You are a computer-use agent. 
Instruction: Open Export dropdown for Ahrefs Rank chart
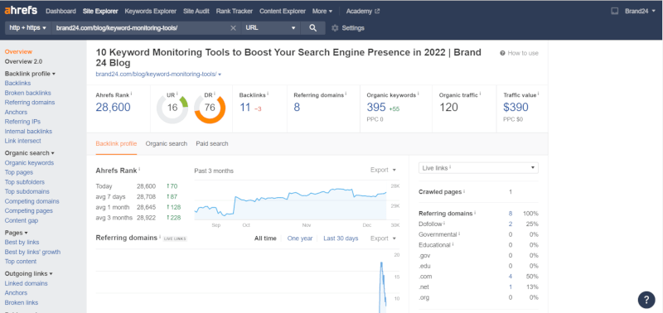tap(383, 170)
